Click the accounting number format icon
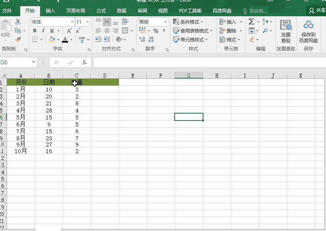326x231 pixels. (142, 31)
